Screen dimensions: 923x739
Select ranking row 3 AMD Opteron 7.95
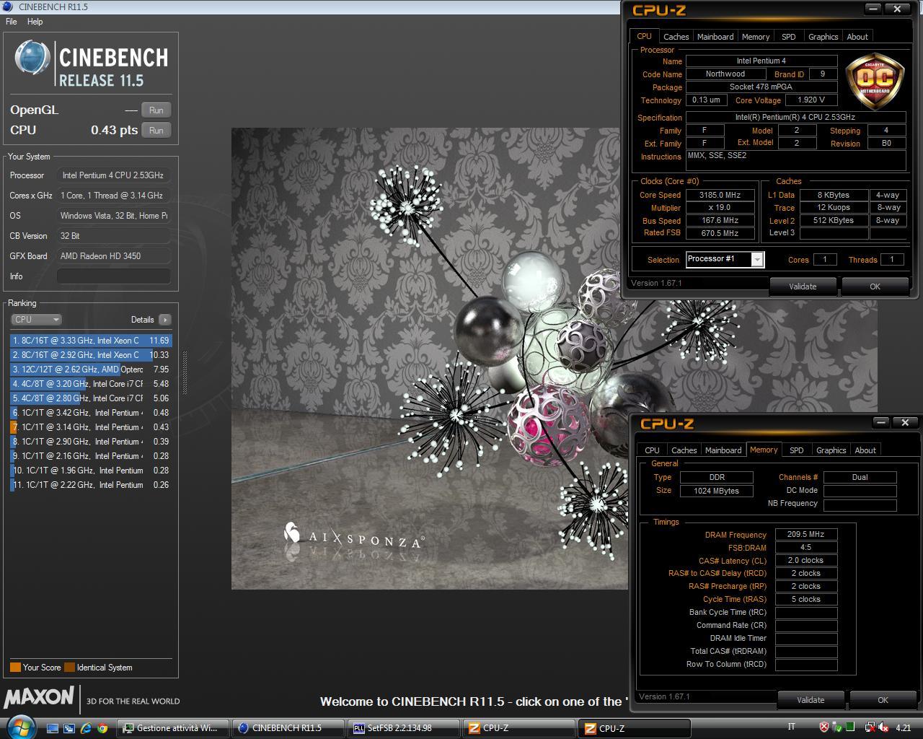91,369
